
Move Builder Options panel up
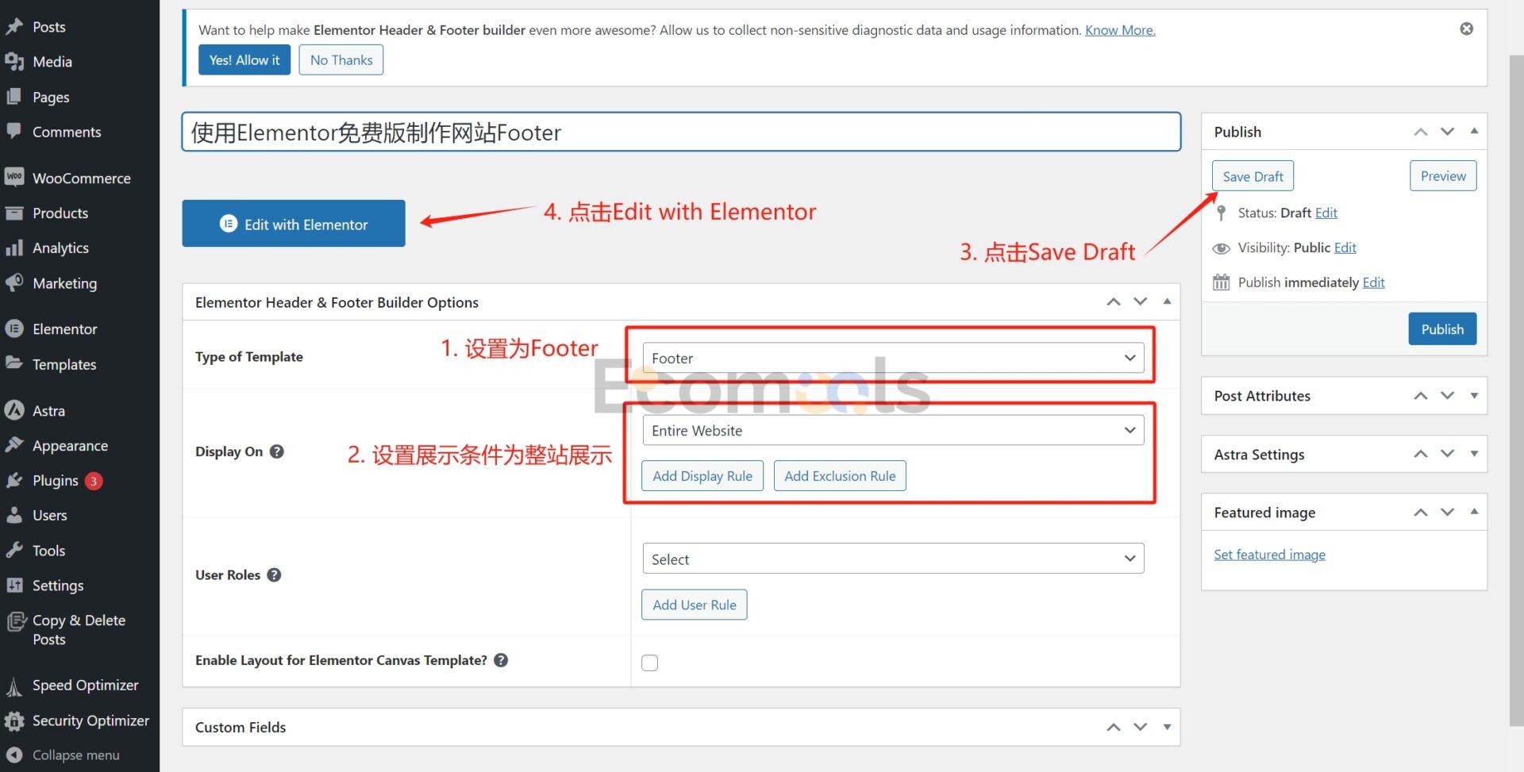pos(1114,302)
